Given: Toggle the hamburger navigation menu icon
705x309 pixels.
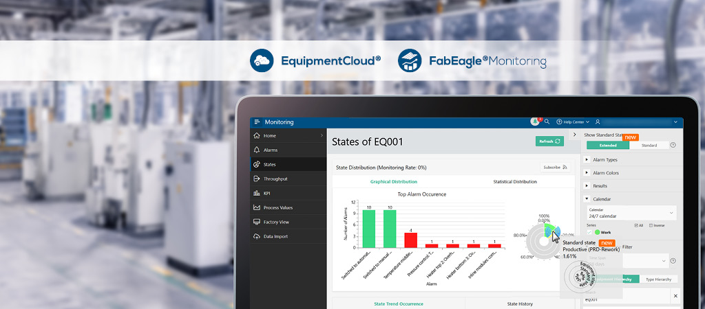Looking at the screenshot, I should point(257,122).
